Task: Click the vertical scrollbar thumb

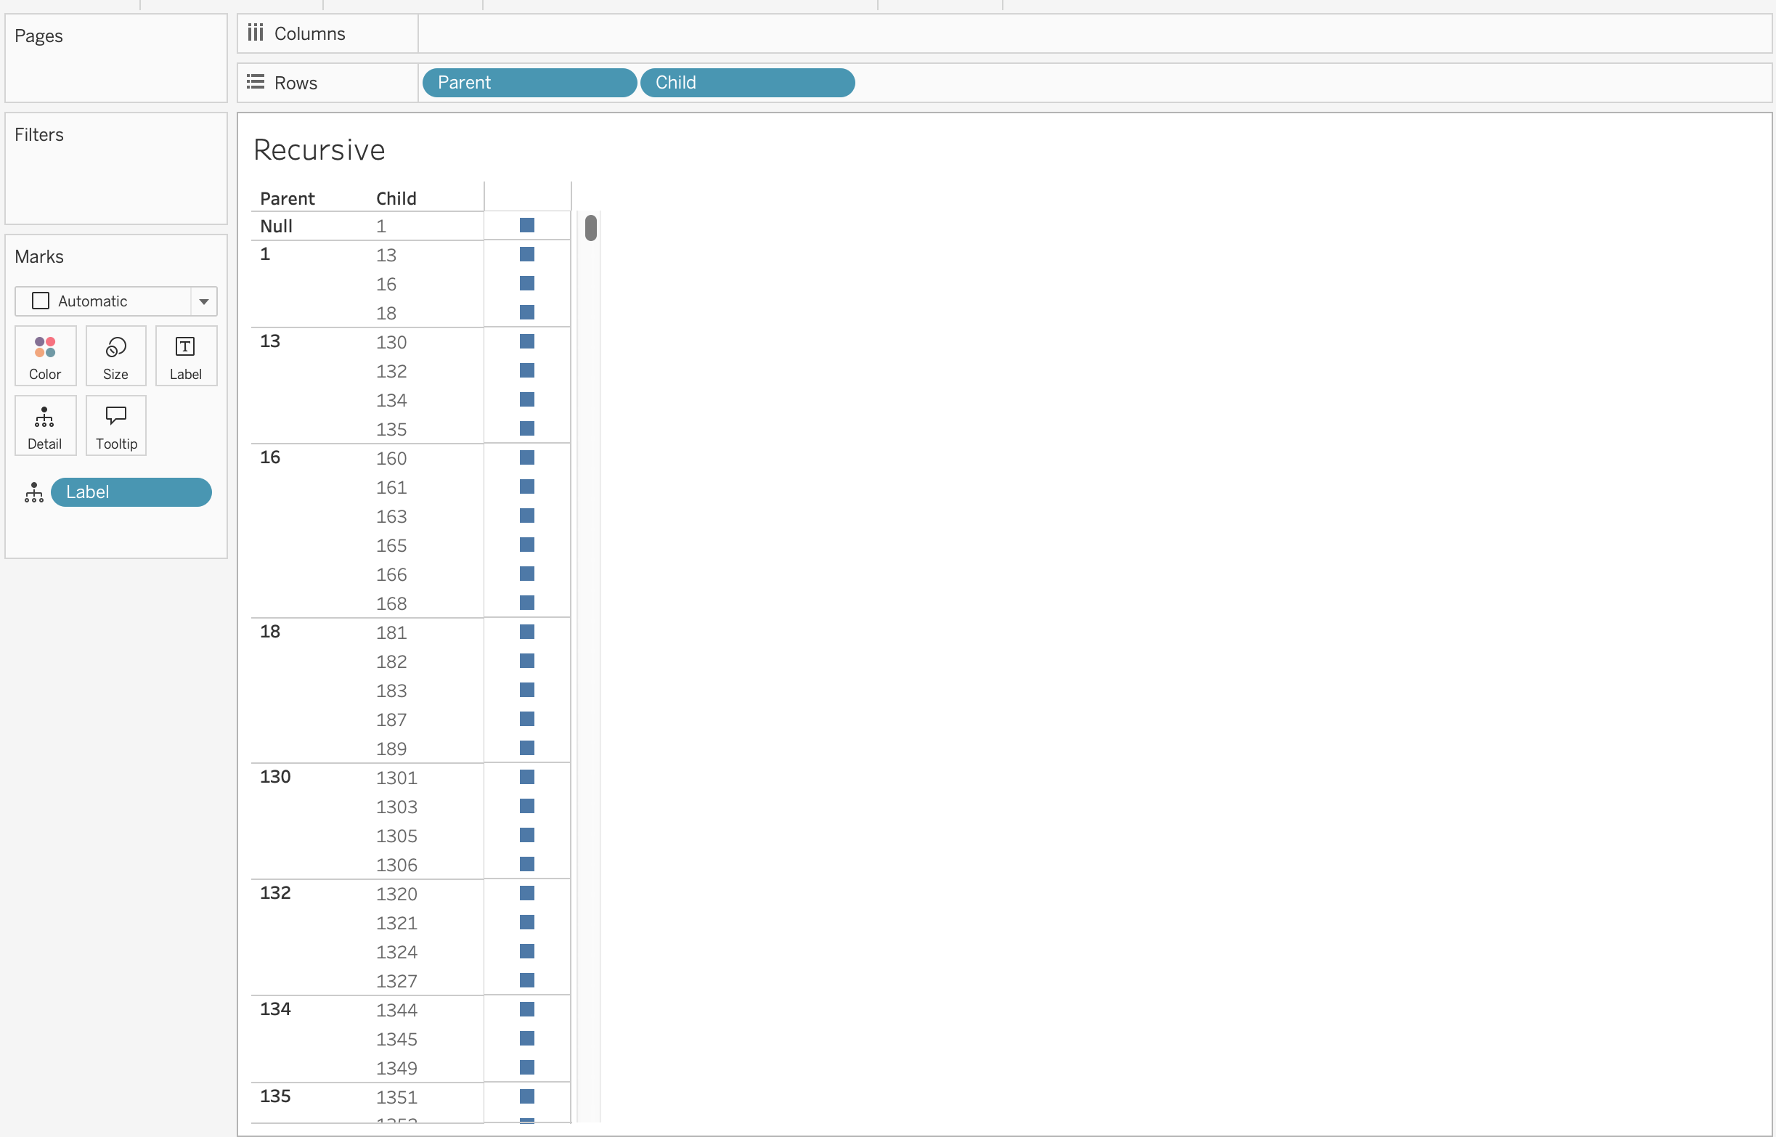Action: [x=590, y=227]
